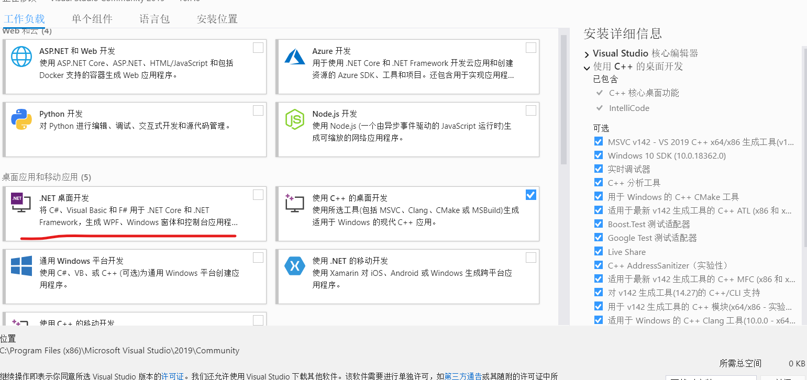Click the C++ desktop development icon

click(x=295, y=203)
